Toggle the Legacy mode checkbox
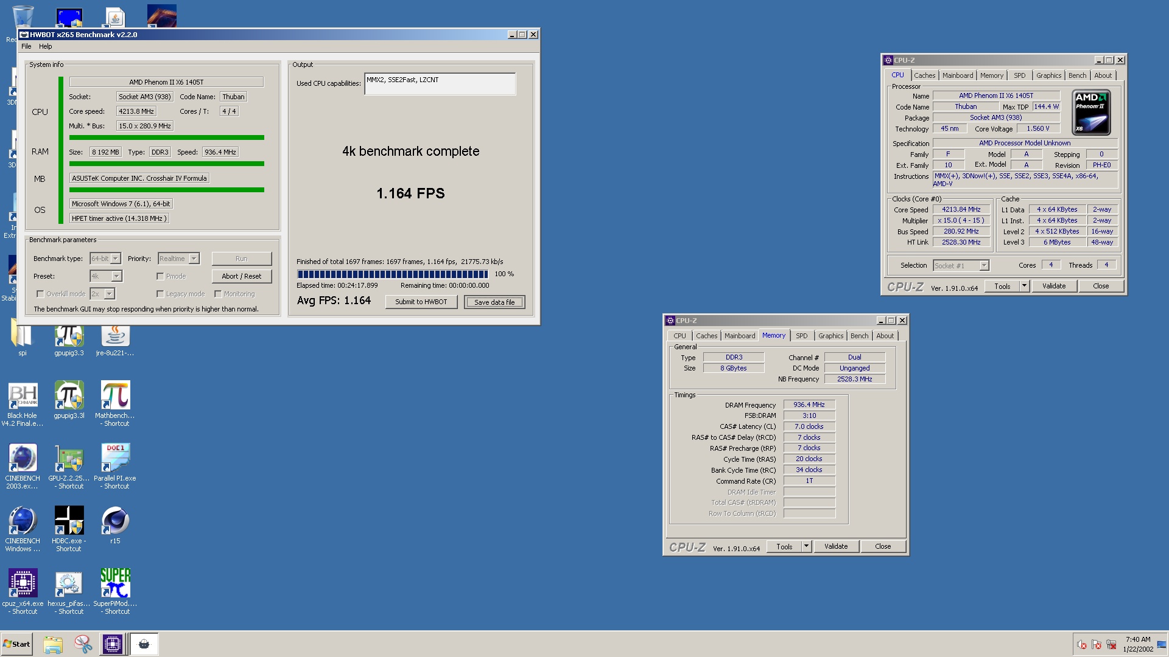 point(160,294)
